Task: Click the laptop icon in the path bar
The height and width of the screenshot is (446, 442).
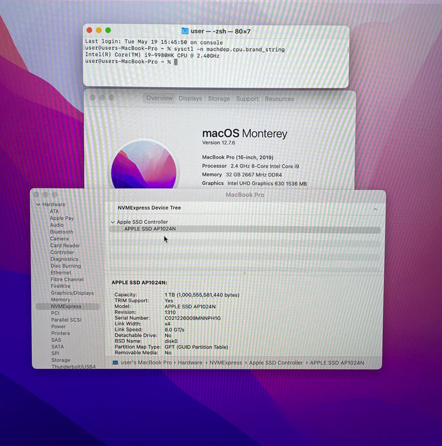Action: [x=115, y=363]
